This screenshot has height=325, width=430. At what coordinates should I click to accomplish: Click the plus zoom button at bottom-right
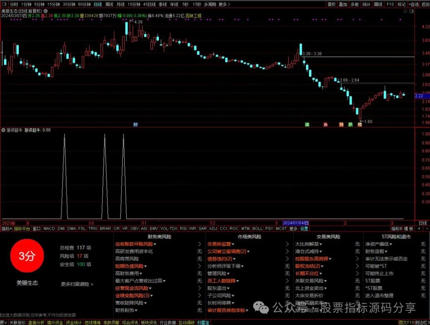419,228
